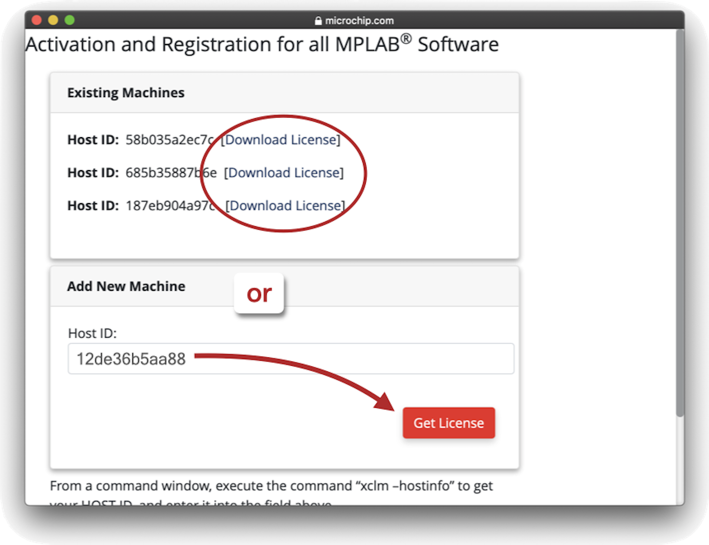Click the Add New Machine panel header
Image resolution: width=709 pixels, height=545 pixels.
click(126, 286)
